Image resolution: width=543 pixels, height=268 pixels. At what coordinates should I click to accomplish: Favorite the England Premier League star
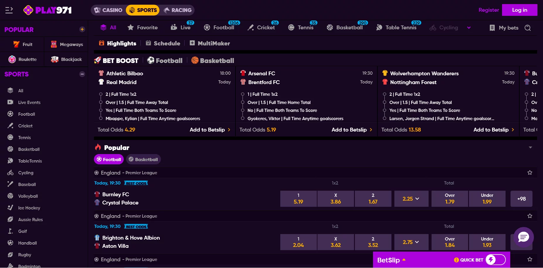530,173
